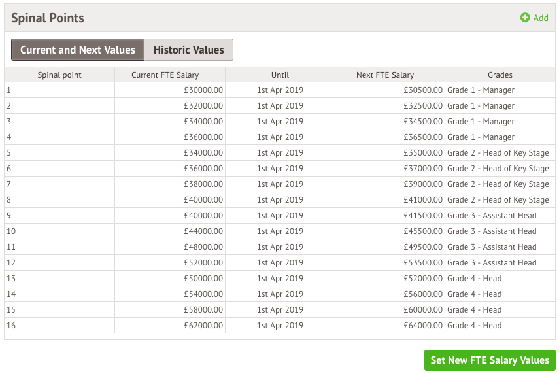Click the £53500.00 next salary cell
This screenshot has width=559, height=374.
390,263
